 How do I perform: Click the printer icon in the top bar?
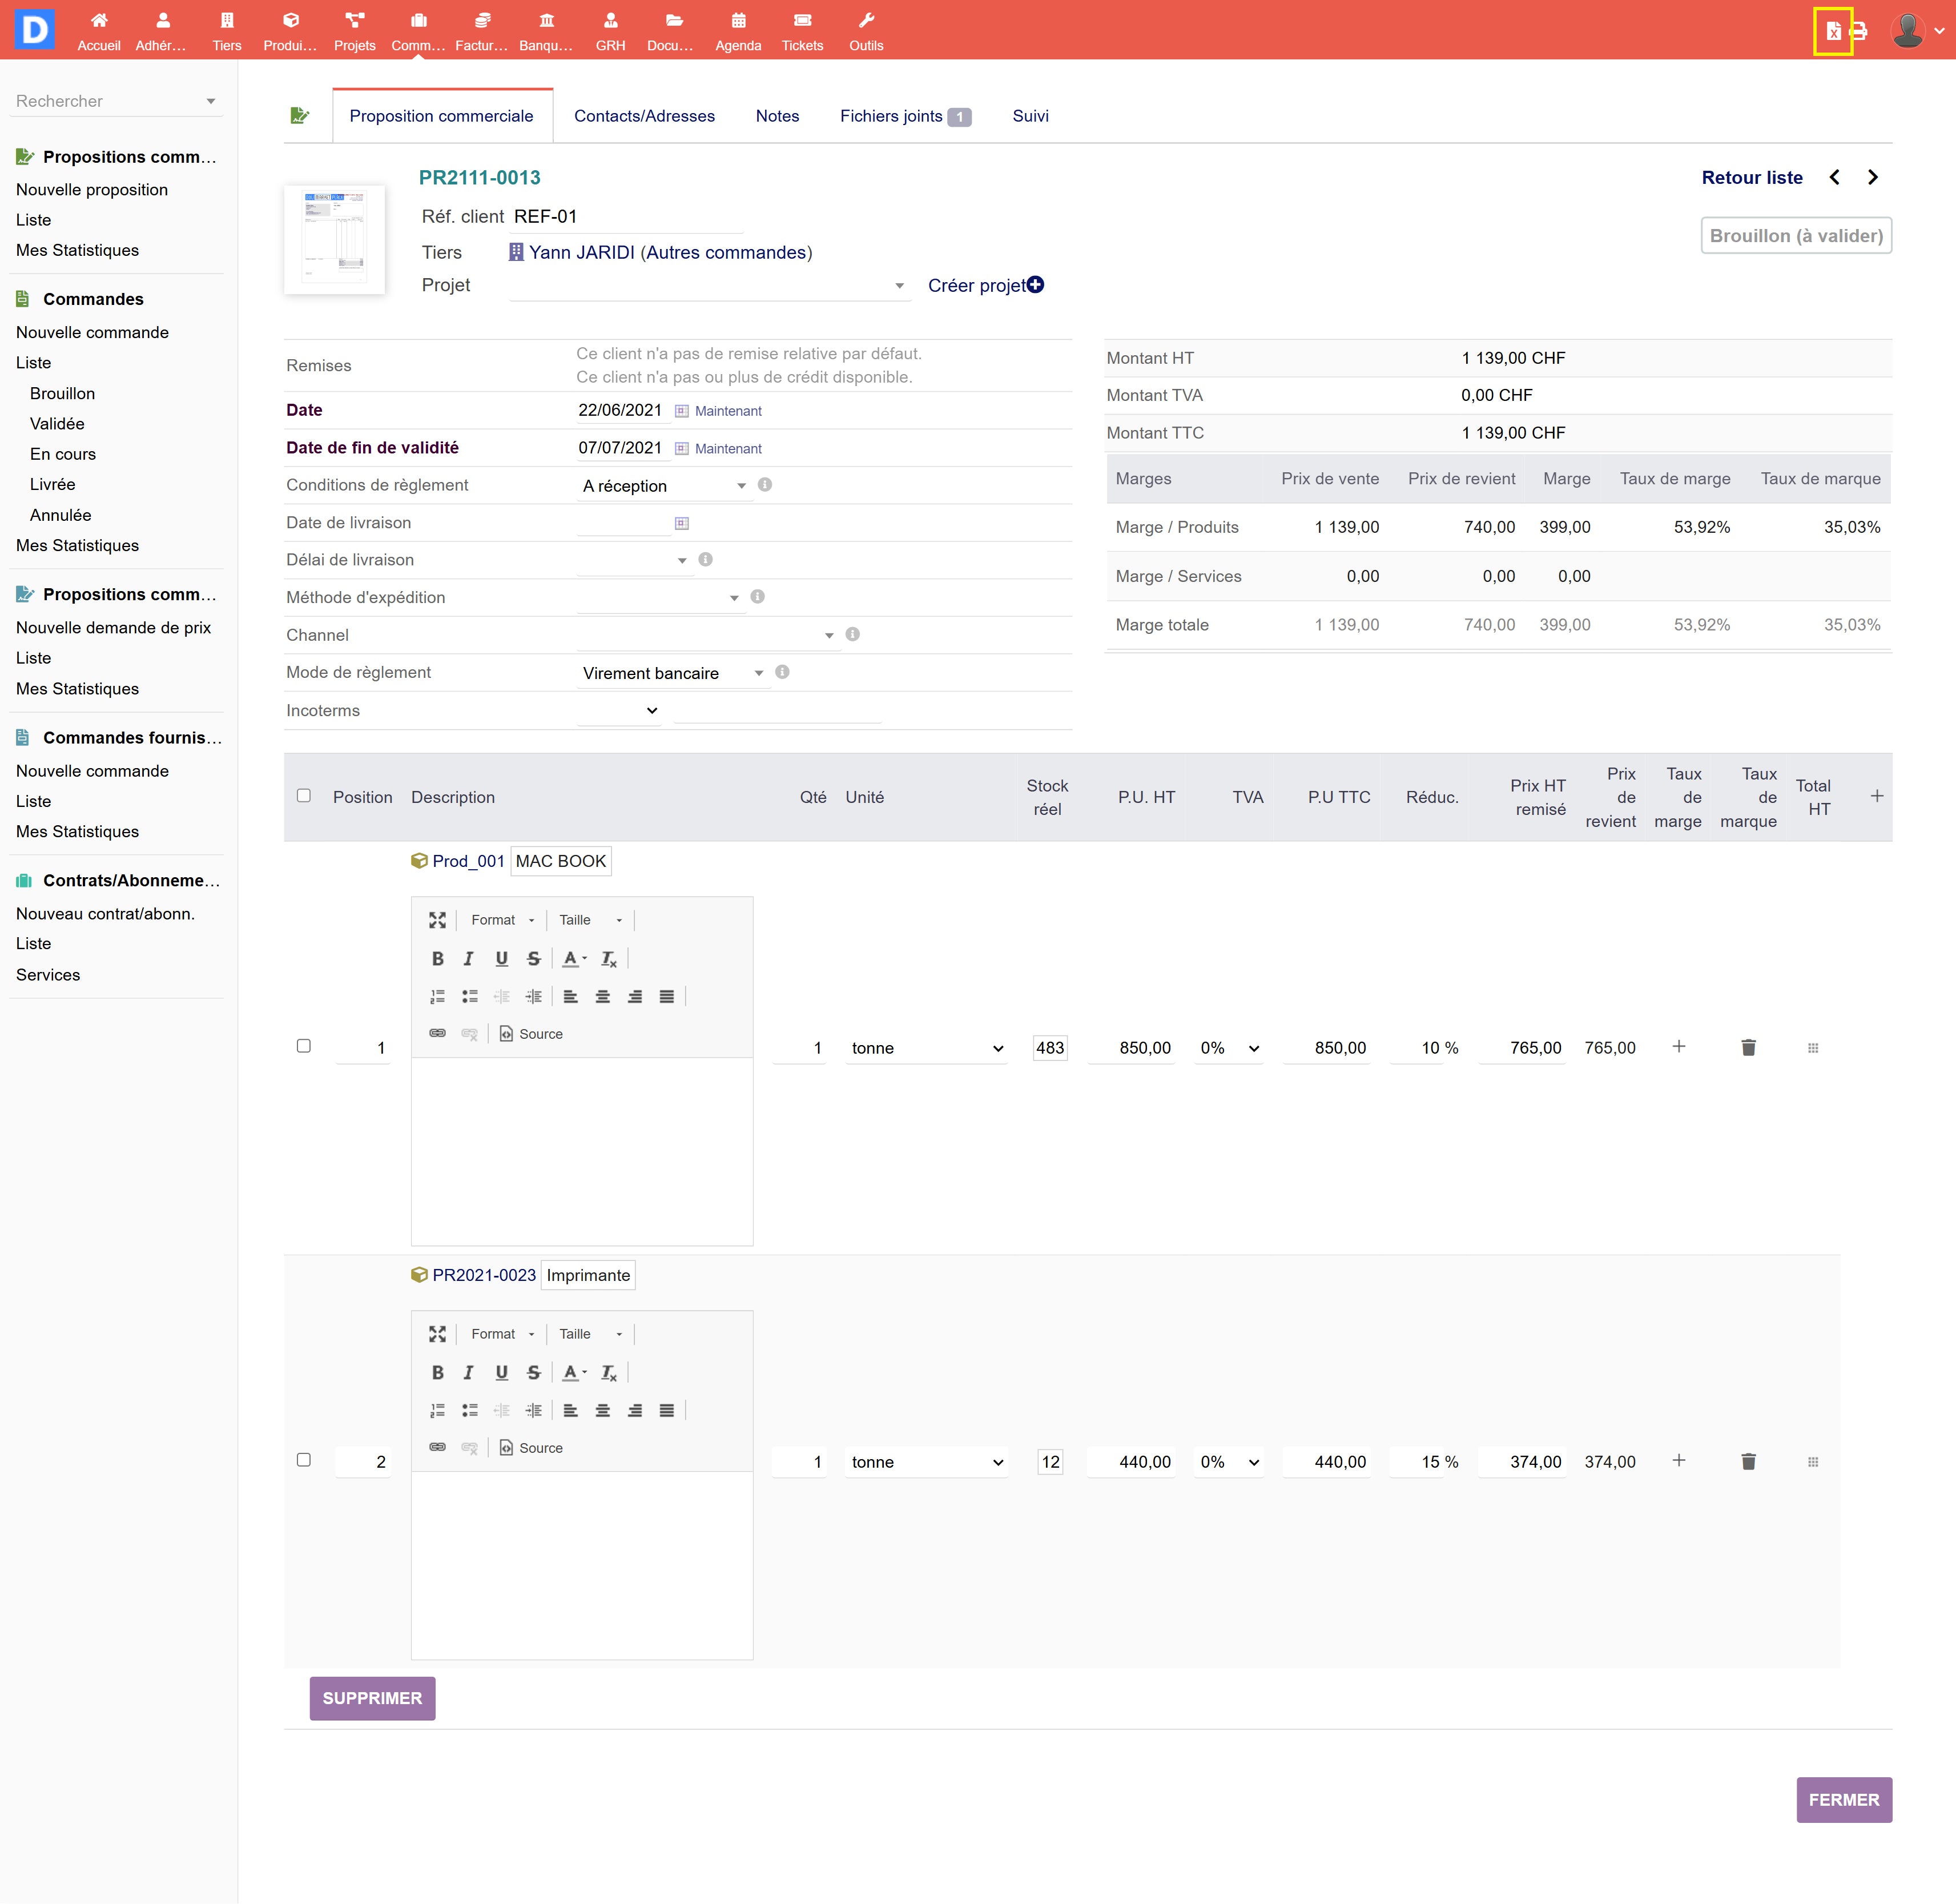(x=1859, y=31)
